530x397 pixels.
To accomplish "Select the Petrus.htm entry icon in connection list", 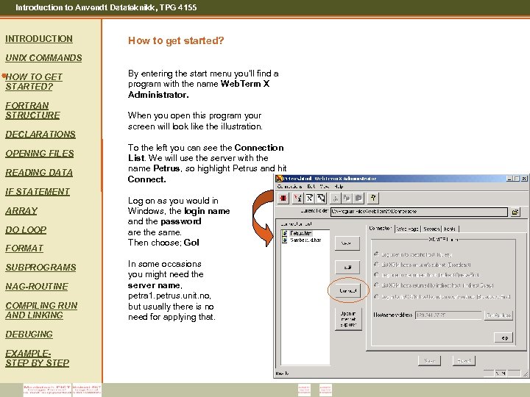I will [285, 233].
